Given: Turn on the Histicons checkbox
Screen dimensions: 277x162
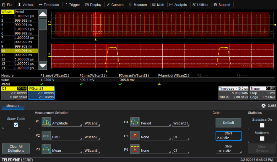Looking at the screenshot, I should point(262,138).
